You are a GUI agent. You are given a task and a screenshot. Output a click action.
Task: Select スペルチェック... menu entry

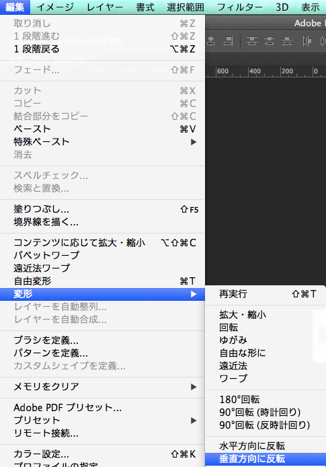102,176
